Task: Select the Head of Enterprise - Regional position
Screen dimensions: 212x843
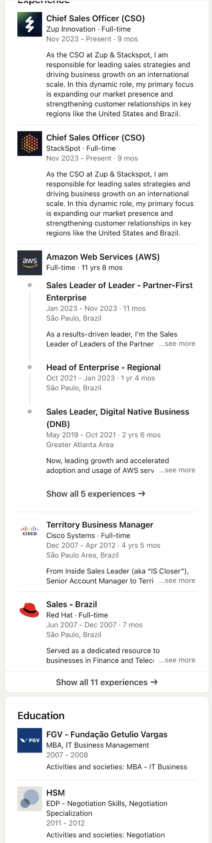Action: tap(104, 367)
